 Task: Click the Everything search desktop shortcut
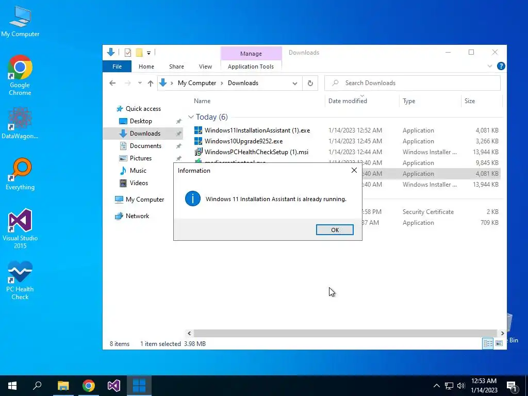click(20, 174)
